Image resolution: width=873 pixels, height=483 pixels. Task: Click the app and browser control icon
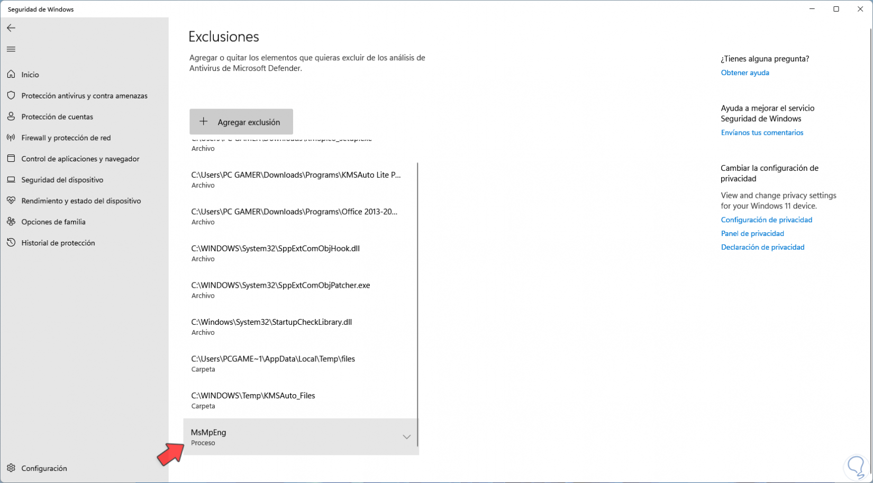point(11,159)
